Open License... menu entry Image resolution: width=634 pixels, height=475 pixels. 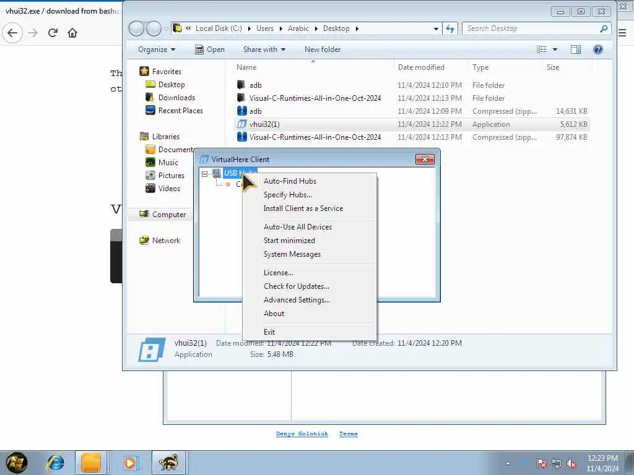[x=278, y=273]
